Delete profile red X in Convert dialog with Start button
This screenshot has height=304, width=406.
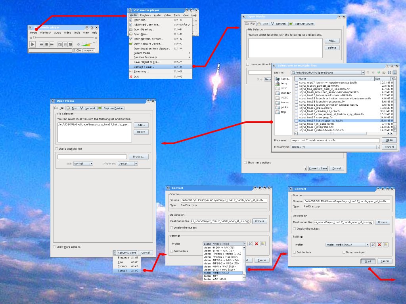(379, 245)
